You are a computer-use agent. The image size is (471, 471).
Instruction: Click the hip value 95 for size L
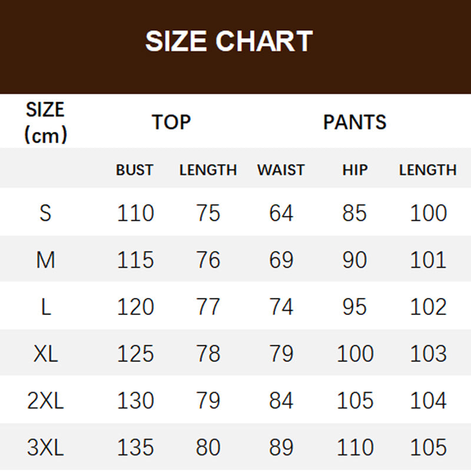[x=354, y=307]
